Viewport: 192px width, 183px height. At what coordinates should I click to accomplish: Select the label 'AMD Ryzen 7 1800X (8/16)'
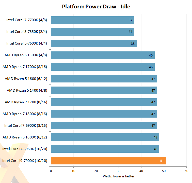click(25, 114)
